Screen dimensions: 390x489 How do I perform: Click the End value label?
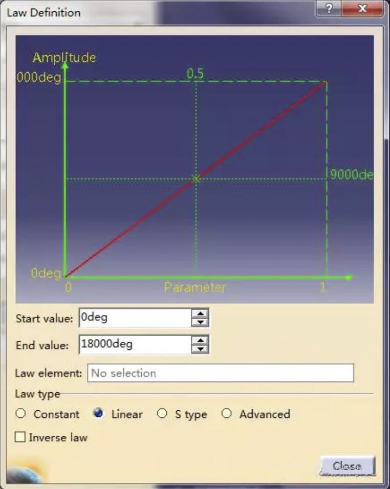42,345
